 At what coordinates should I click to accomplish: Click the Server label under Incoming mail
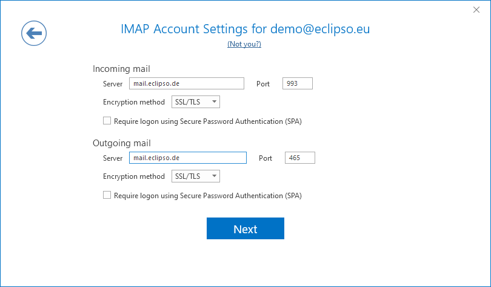113,84
